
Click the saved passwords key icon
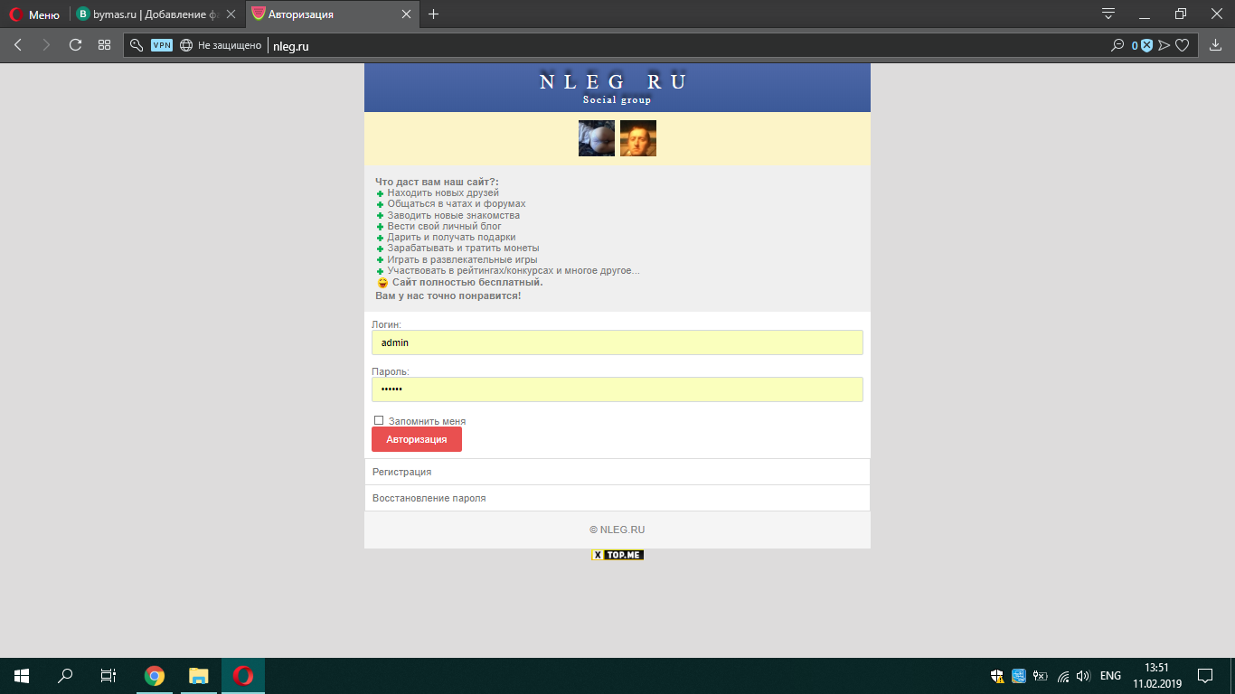click(x=137, y=45)
